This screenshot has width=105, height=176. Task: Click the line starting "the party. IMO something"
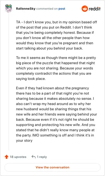click(55, 135)
